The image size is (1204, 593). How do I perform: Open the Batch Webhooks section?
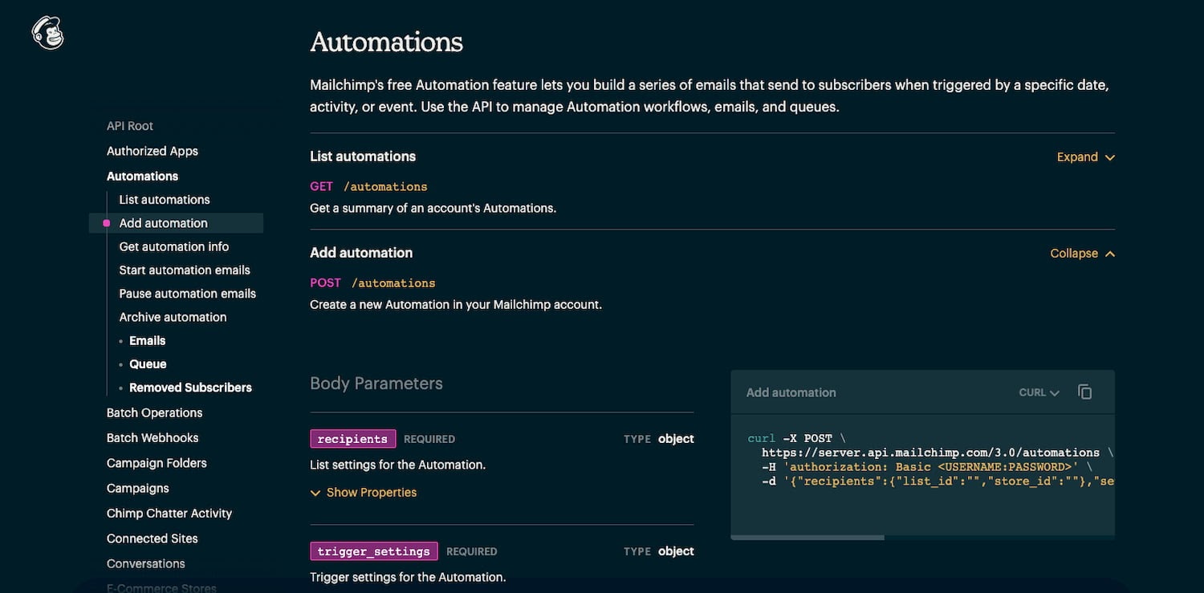point(153,437)
